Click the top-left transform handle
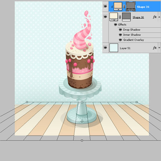The image size is (161, 161). click(27, 102)
